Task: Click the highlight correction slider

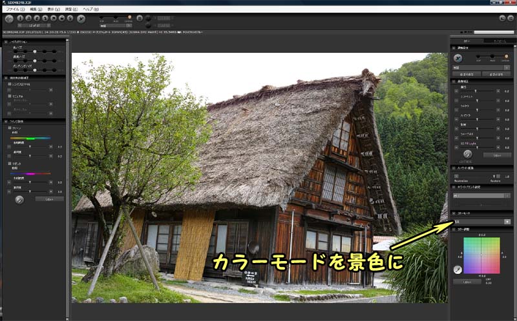Action: [x=477, y=176]
